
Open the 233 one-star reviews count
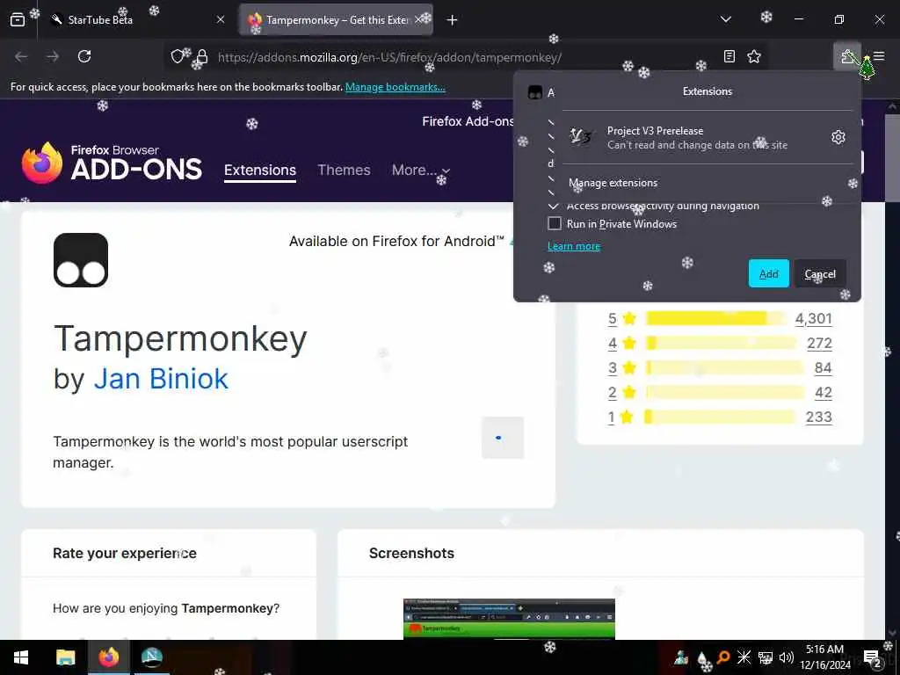(x=818, y=417)
